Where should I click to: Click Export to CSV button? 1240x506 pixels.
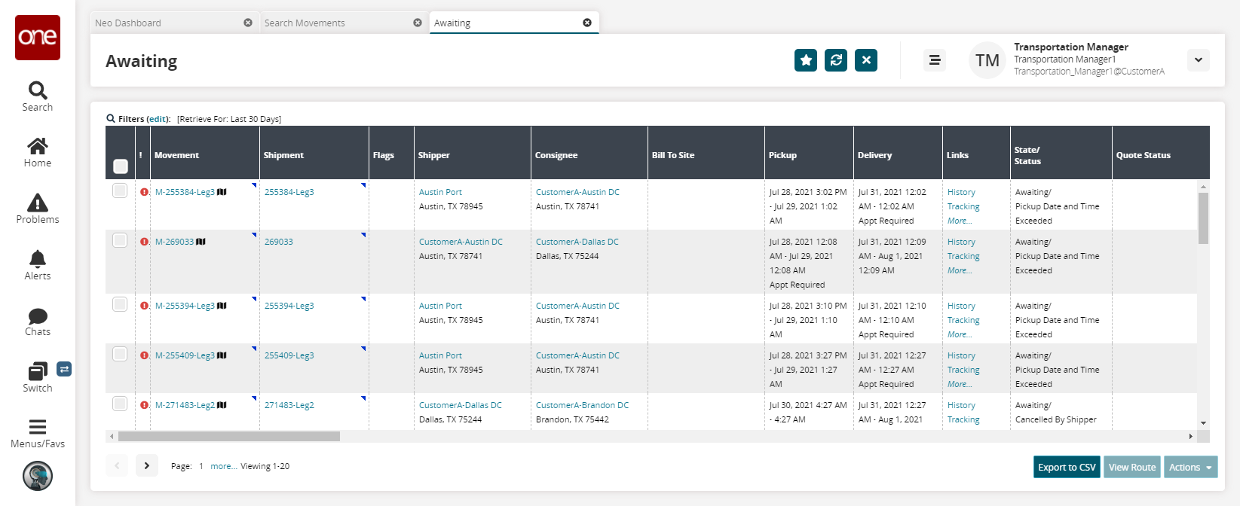pyautogui.click(x=1067, y=467)
